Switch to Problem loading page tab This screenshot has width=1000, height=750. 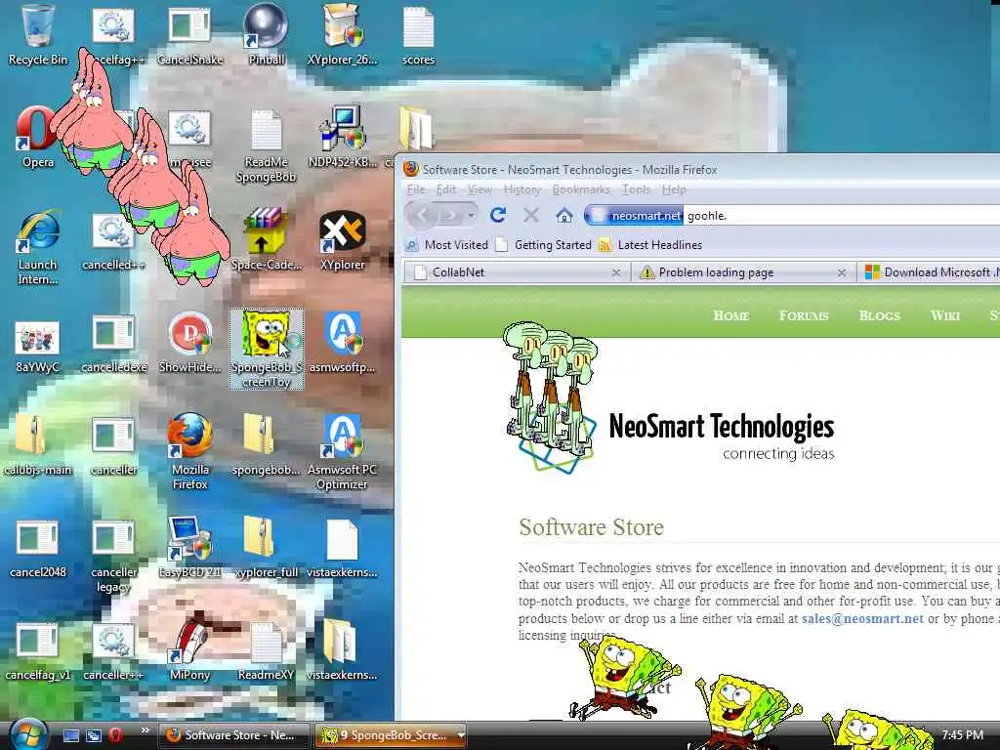743,272
